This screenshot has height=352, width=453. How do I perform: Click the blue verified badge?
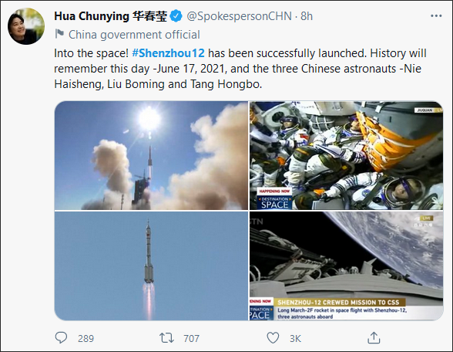coord(176,16)
